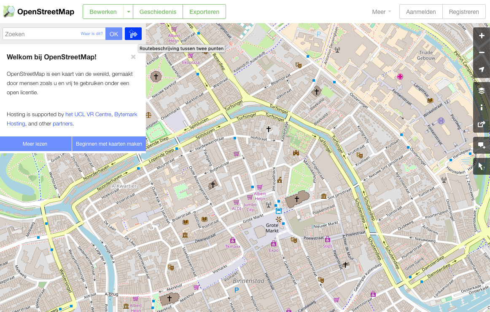Show my location on the map
Screen dimensions: 490x312
(482, 69)
